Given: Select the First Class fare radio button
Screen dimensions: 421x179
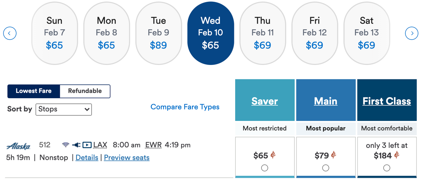Looking at the screenshot, I should click(x=387, y=168).
